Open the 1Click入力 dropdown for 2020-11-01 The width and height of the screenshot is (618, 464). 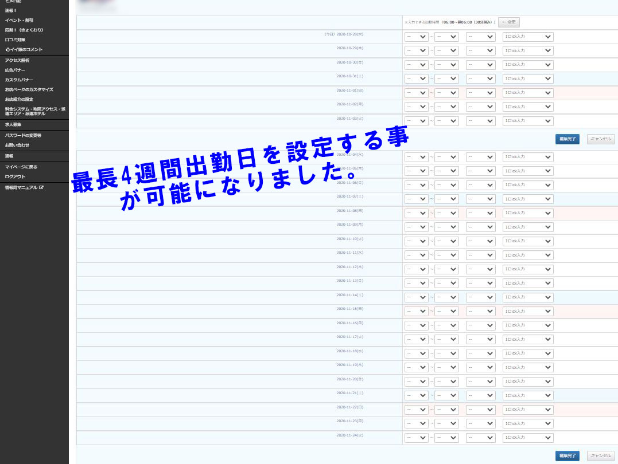pos(528,93)
